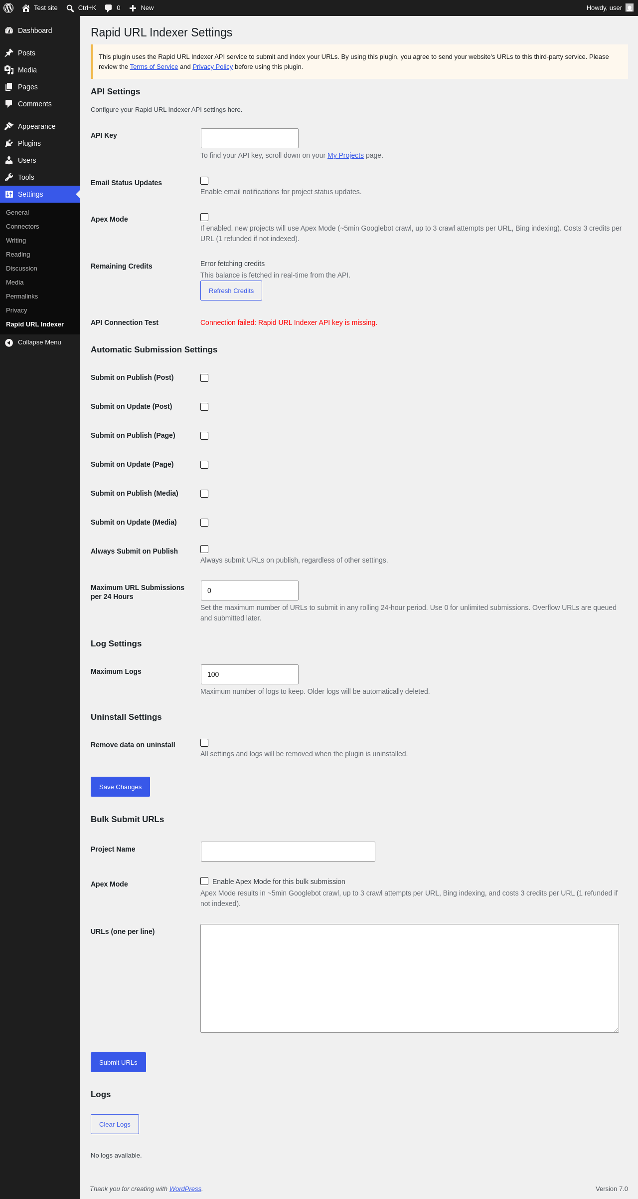Click the Howdy, user account text

604,8
